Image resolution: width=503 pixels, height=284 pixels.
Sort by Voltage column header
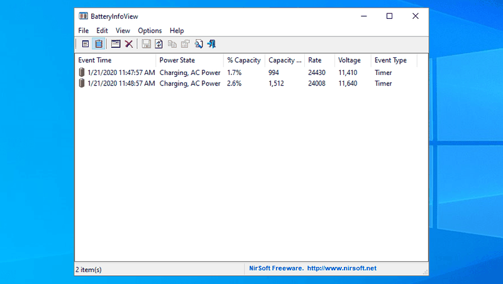coord(353,60)
